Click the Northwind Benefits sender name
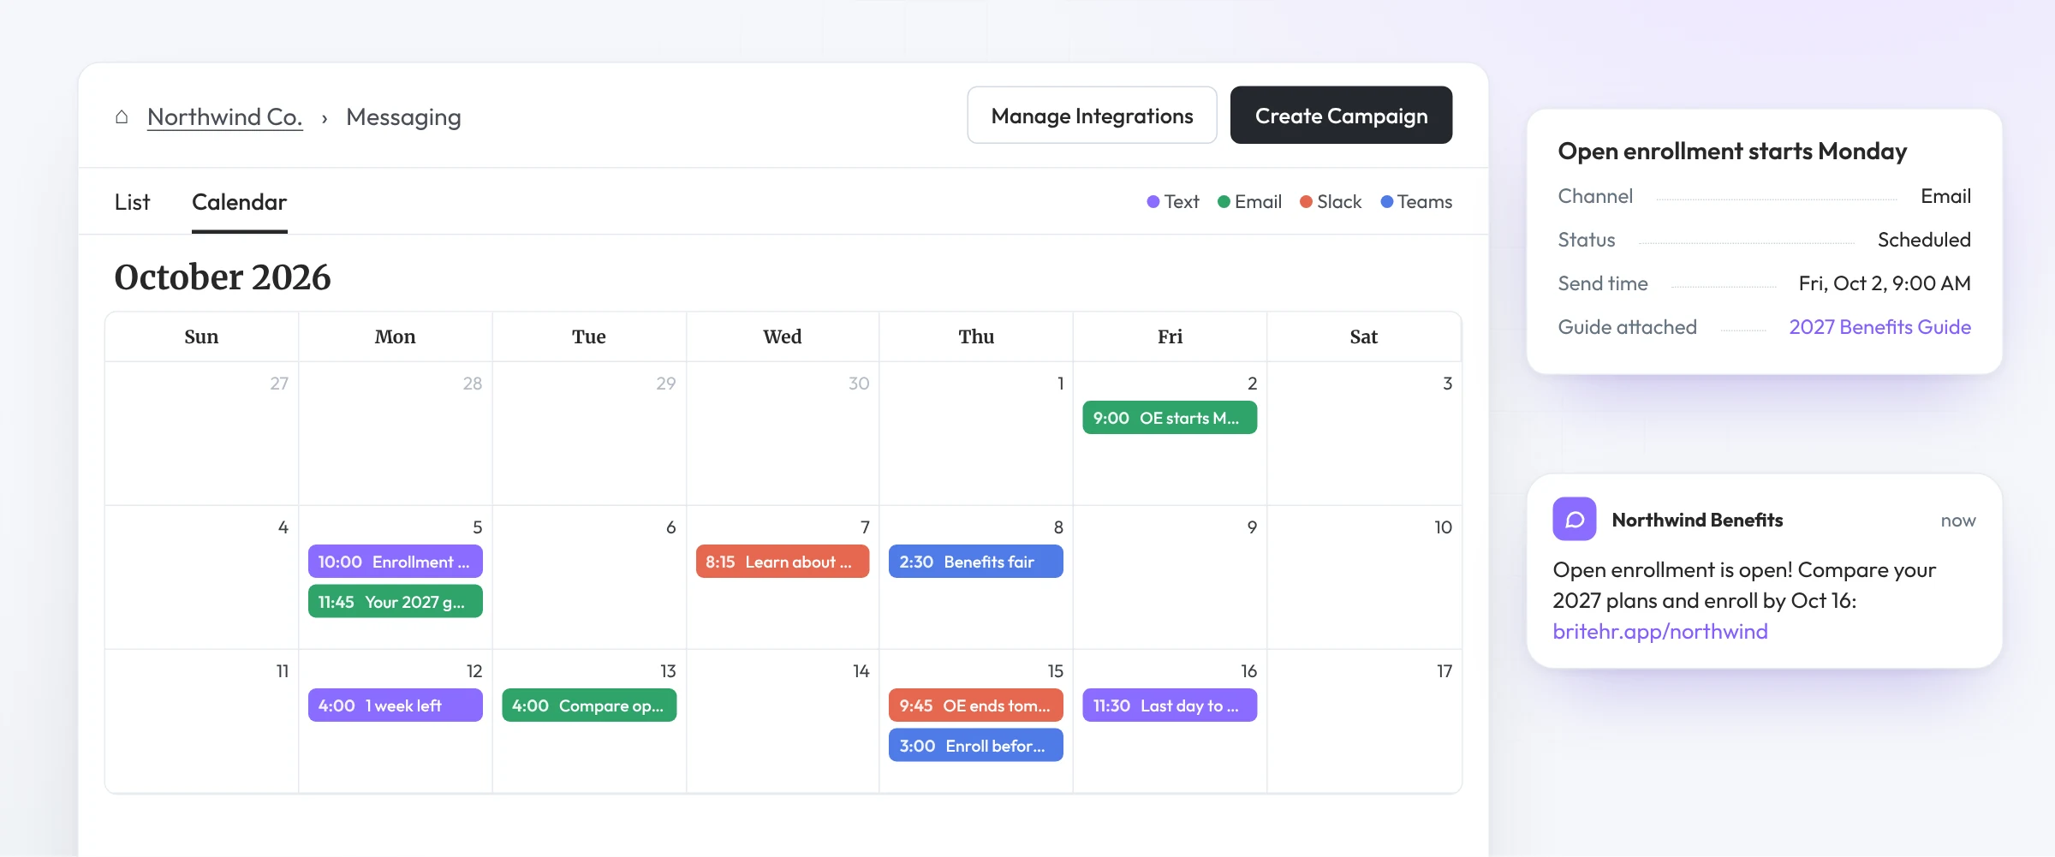 1697,521
